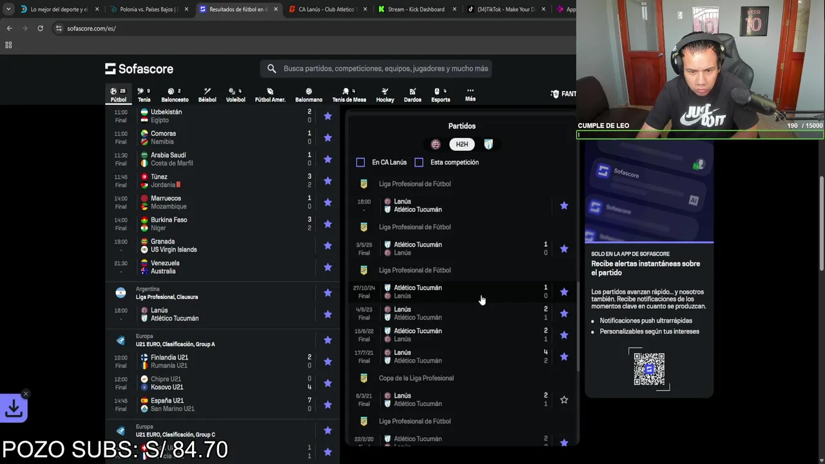
Task: Toggle favorite star for Túnez vs Jordania
Action: tap(327, 180)
